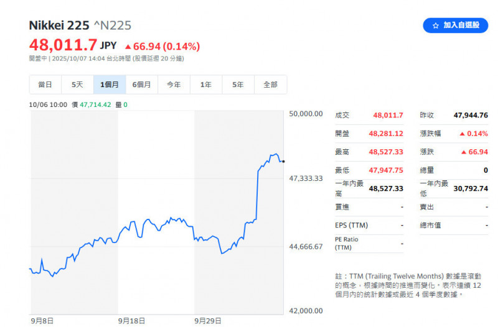The width and height of the screenshot is (498, 327).
Task: Show the 今年 year-to-date chart
Action: [174, 85]
